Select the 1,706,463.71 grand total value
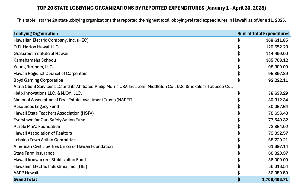 (x=275, y=179)
